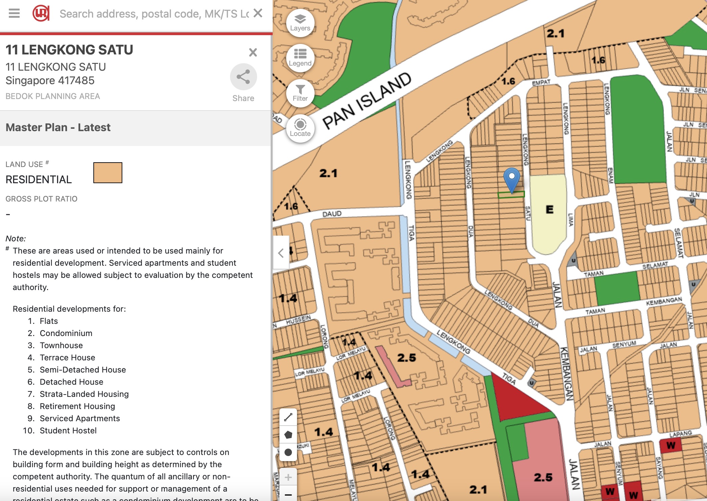Viewport: 707px width, 501px height.
Task: Click the DAUD road label on map
Action: point(332,214)
